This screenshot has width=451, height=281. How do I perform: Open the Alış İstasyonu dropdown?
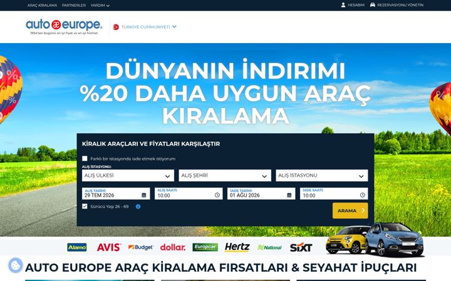(321, 175)
